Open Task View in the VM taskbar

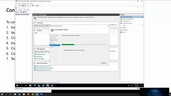26,85
